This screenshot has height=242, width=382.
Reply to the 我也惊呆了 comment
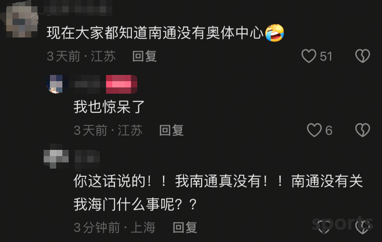tap(171, 130)
